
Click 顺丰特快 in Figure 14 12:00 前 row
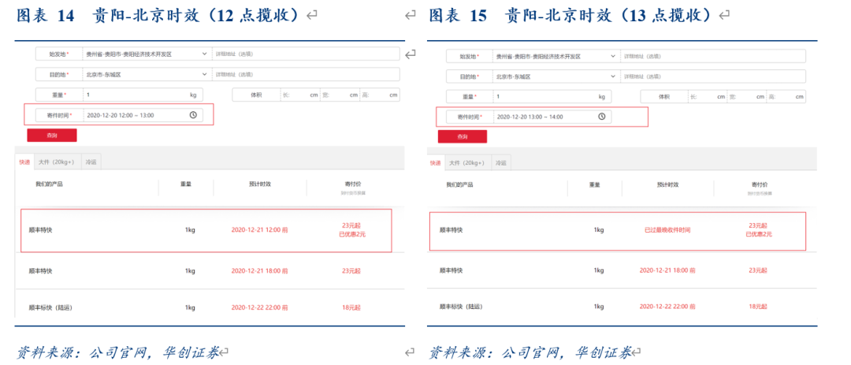click(x=41, y=230)
